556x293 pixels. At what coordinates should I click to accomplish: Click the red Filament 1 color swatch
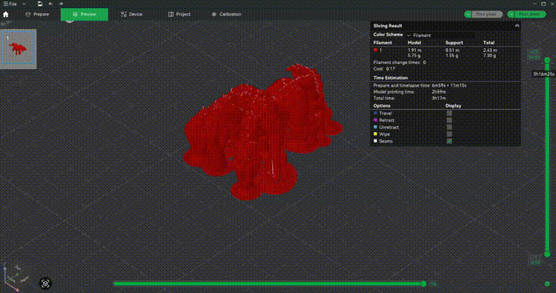(x=376, y=50)
